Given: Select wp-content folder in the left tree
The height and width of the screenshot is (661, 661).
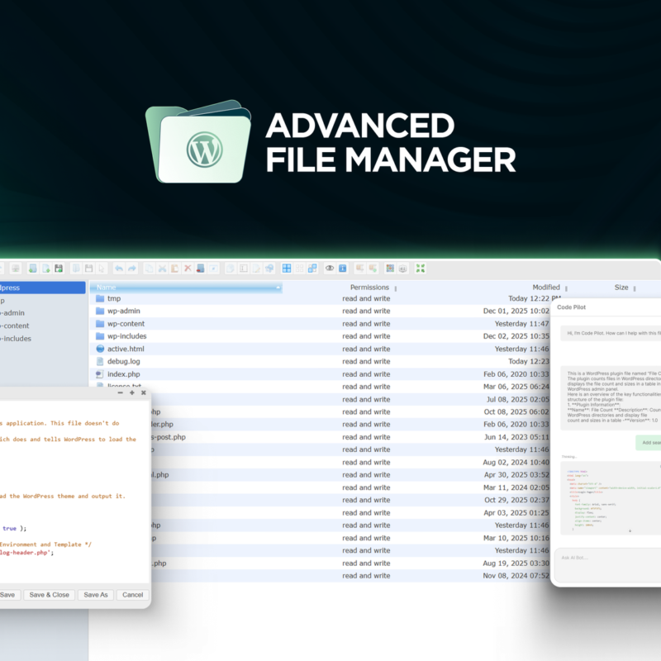Looking at the screenshot, I should (15, 326).
